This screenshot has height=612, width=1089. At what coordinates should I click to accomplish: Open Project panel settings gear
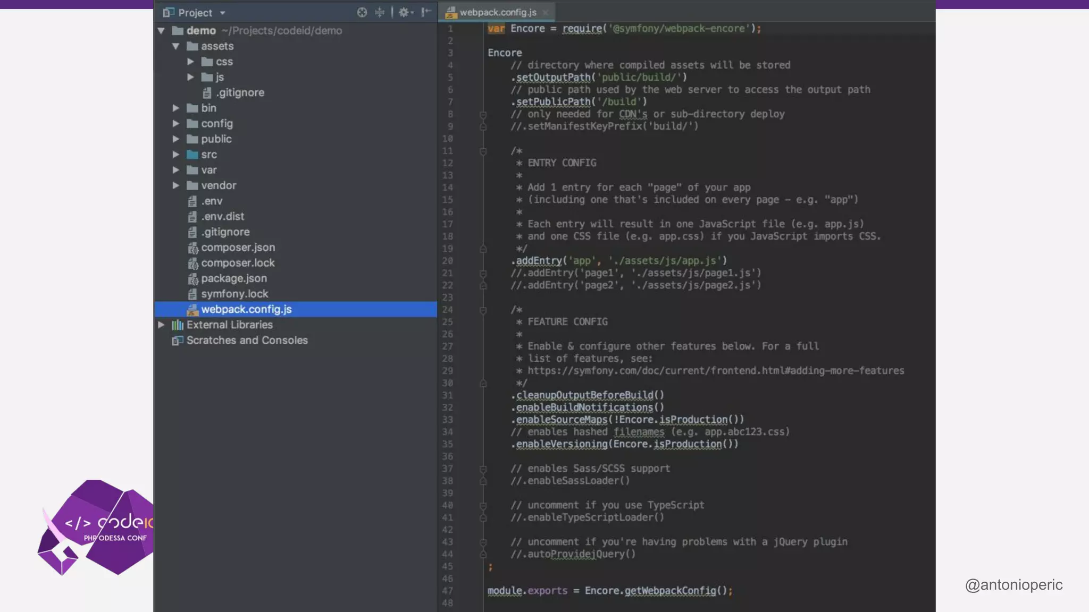tap(405, 12)
